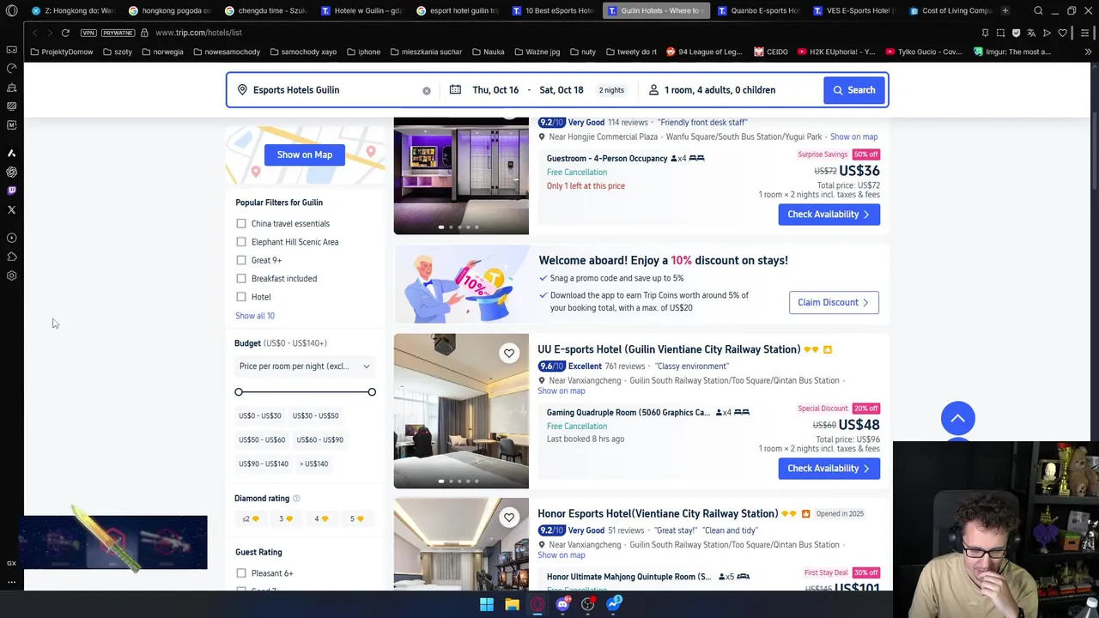Open the GX Control speedometer sidebar icon

(x=11, y=69)
